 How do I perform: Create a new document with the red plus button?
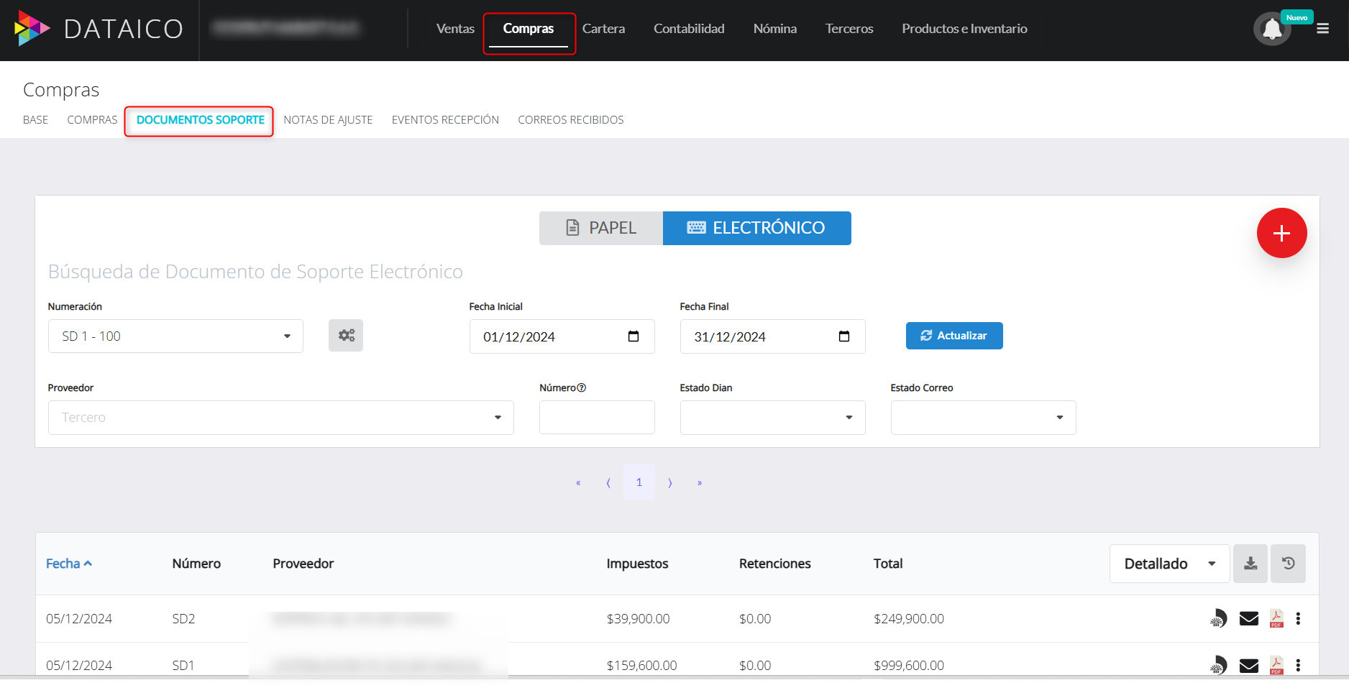1281,233
